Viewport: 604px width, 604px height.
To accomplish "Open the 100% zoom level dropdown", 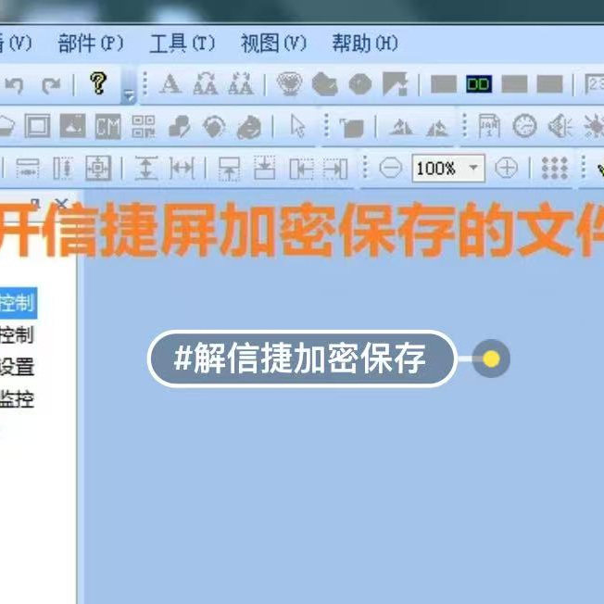I will [473, 168].
